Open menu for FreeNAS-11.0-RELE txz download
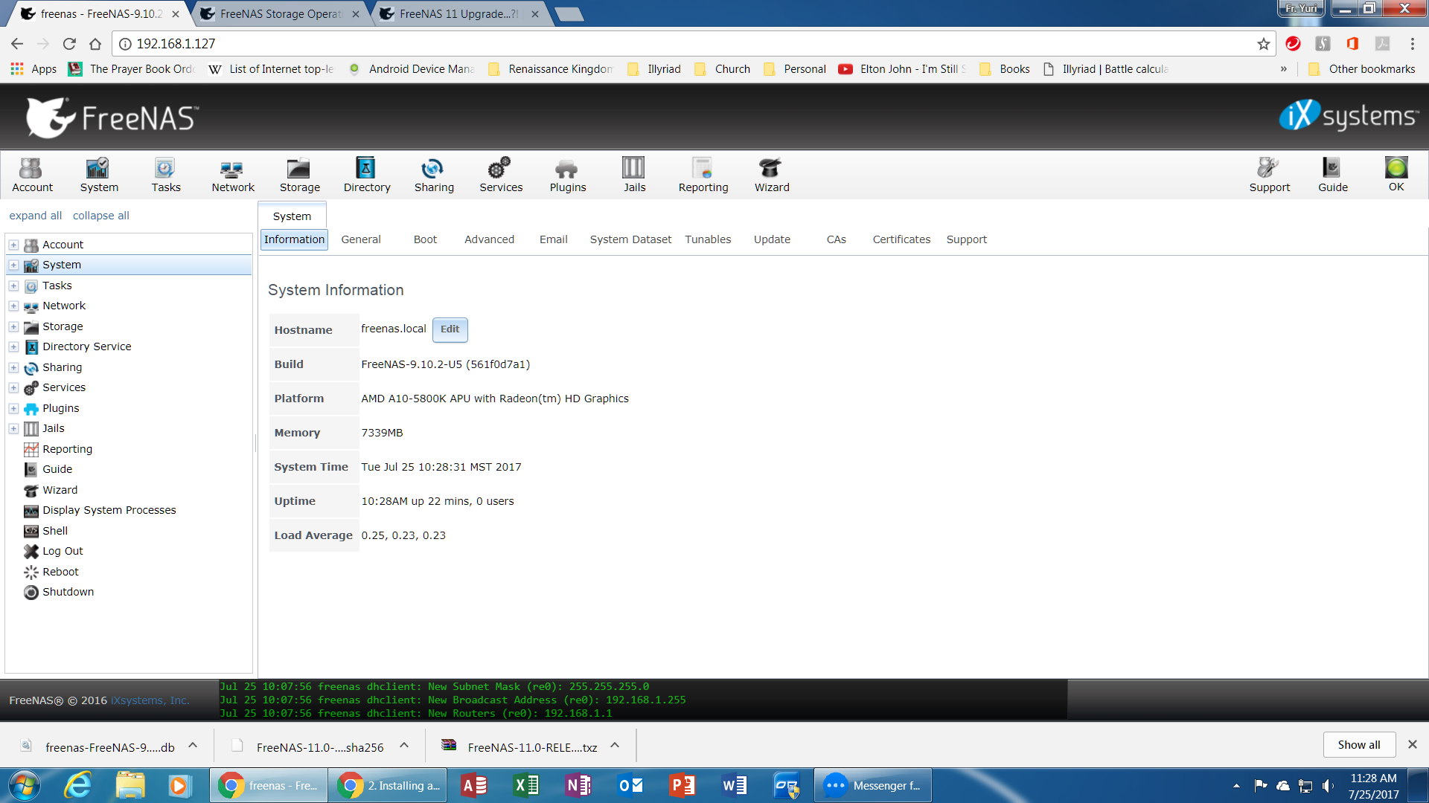 [615, 745]
